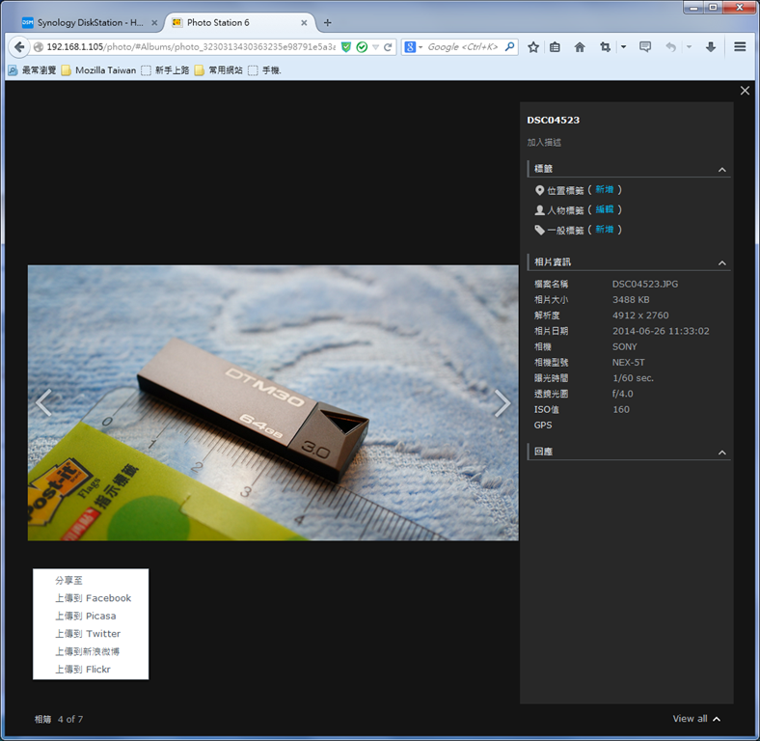The height and width of the screenshot is (741, 760).
Task: Click the general tag label icon
Action: (539, 230)
